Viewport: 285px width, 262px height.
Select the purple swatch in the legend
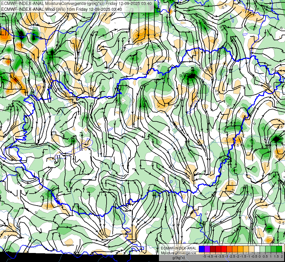(x=207, y=249)
